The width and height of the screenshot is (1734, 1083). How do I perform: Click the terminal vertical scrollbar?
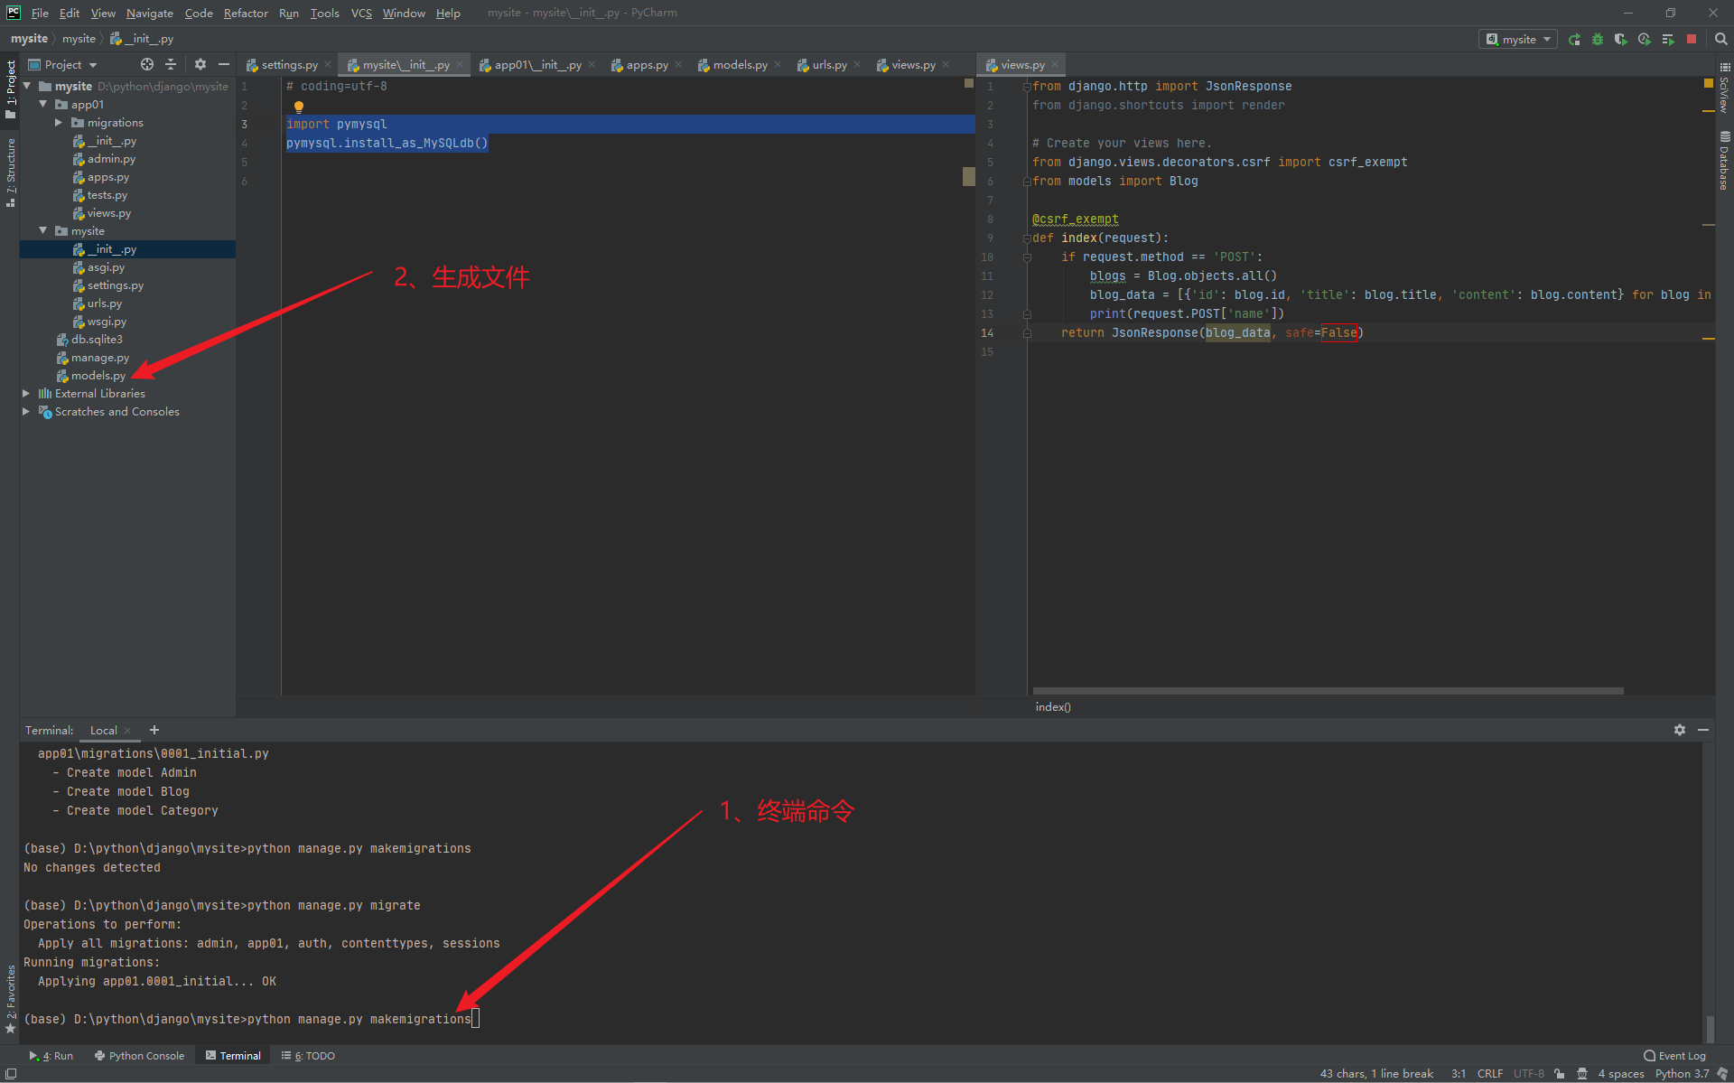1710,1028
